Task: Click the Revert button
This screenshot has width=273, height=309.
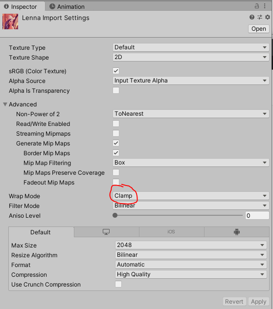Action: tap(234, 302)
